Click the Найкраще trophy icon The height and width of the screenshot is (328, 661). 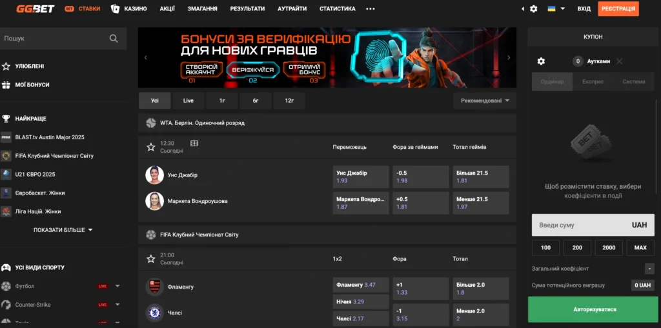[x=6, y=119]
